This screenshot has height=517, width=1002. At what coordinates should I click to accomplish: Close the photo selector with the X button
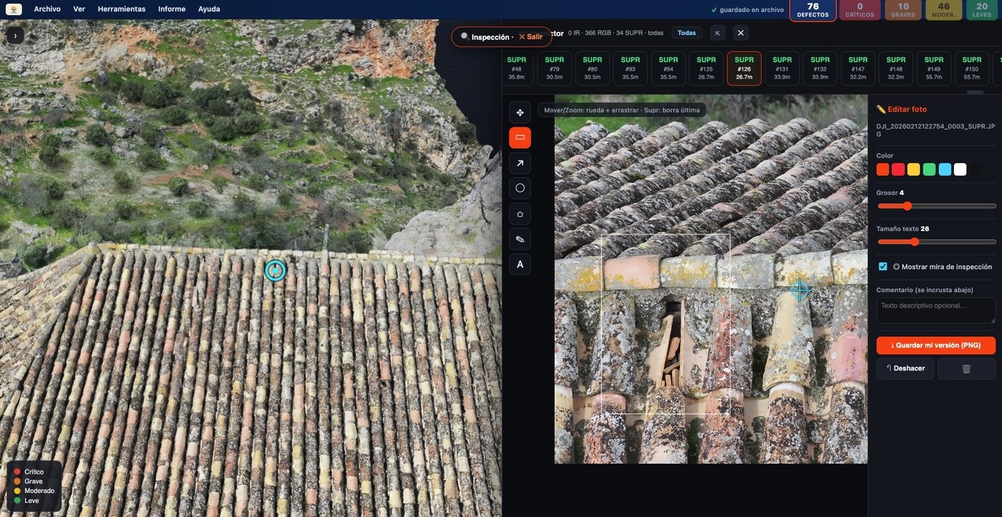pyautogui.click(x=741, y=33)
